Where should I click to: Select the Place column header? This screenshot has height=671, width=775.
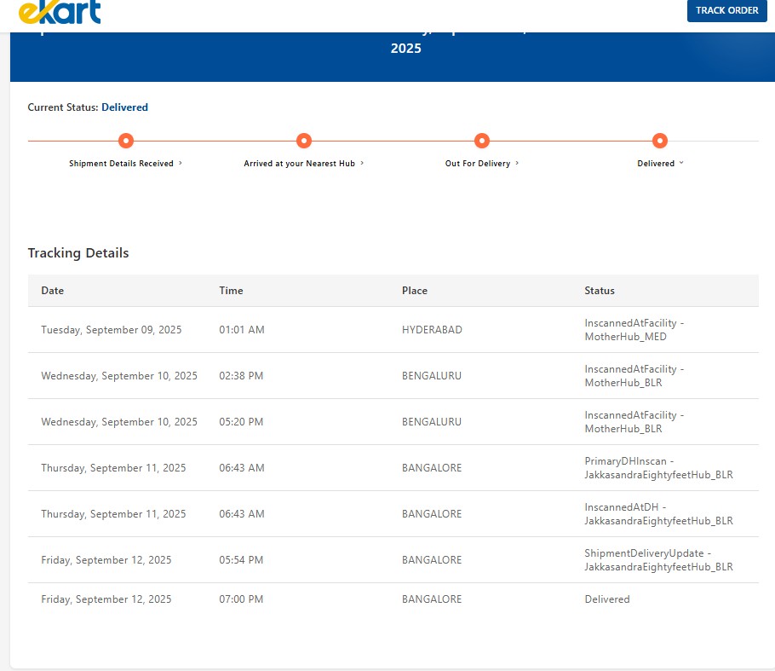pos(415,291)
